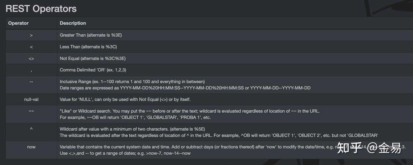Click the Less Than description text
The height and width of the screenshot is (165, 413).
[88, 47]
